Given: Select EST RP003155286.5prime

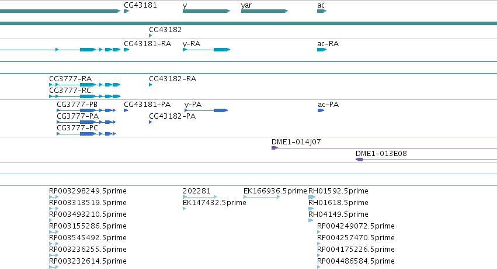Looking at the screenshot, I should coord(88,226).
